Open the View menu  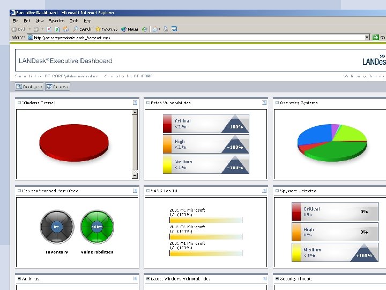[39, 21]
